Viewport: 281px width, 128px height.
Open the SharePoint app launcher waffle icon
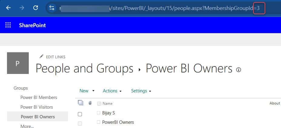click(8, 25)
